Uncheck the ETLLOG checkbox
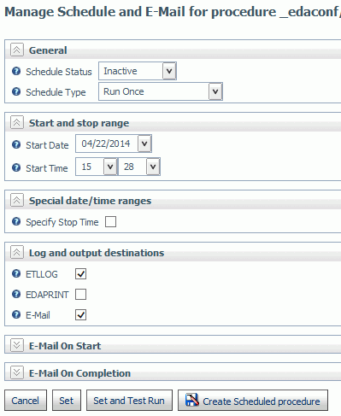Image resolution: width=341 pixels, height=416 pixels. click(81, 274)
